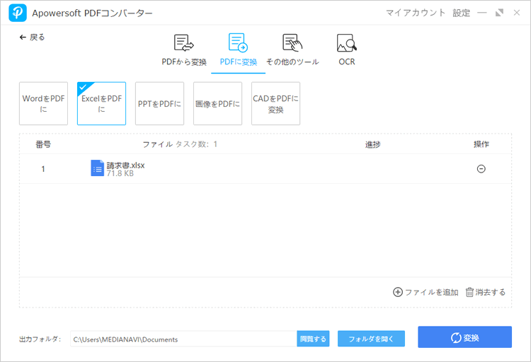
Task: Click the trash icon beside 消去する
Action: (469, 292)
